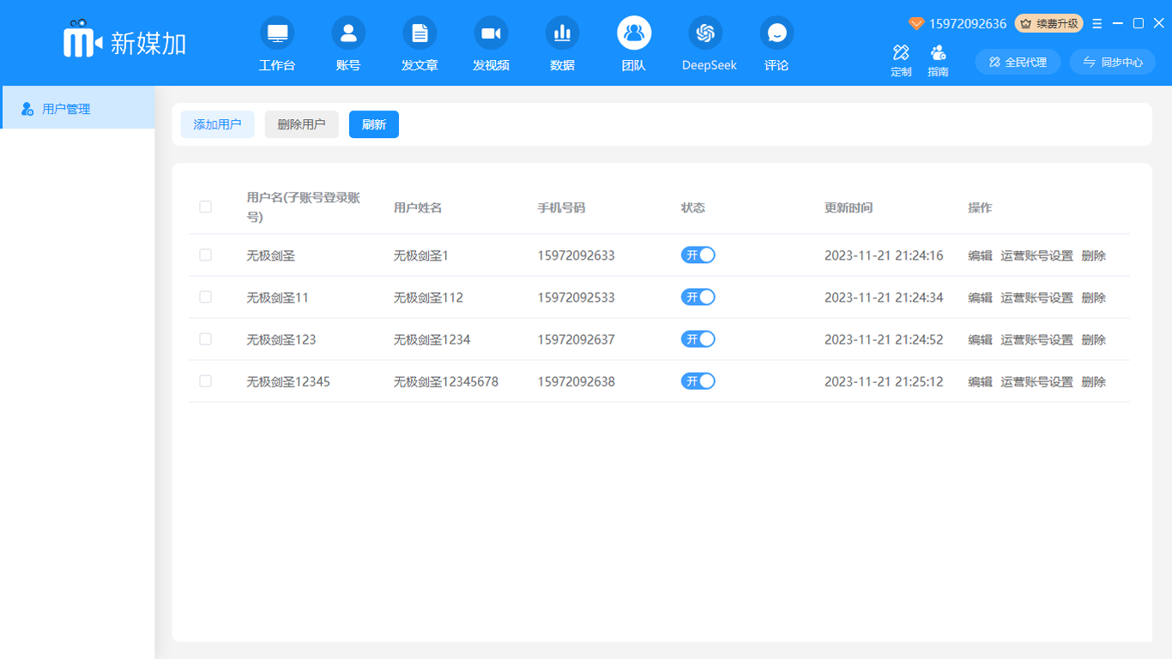Click the 发文章 article publishing icon

click(420, 34)
